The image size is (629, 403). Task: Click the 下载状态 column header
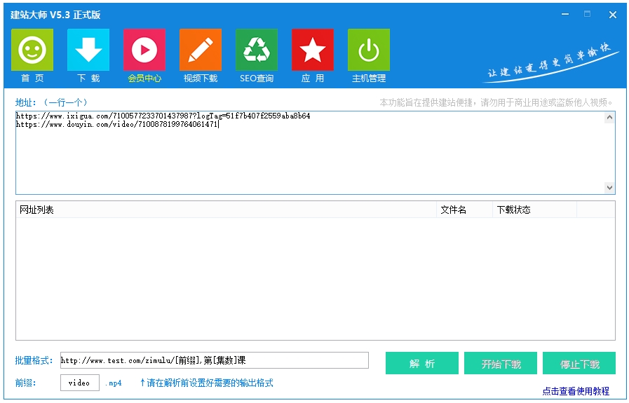pos(535,210)
